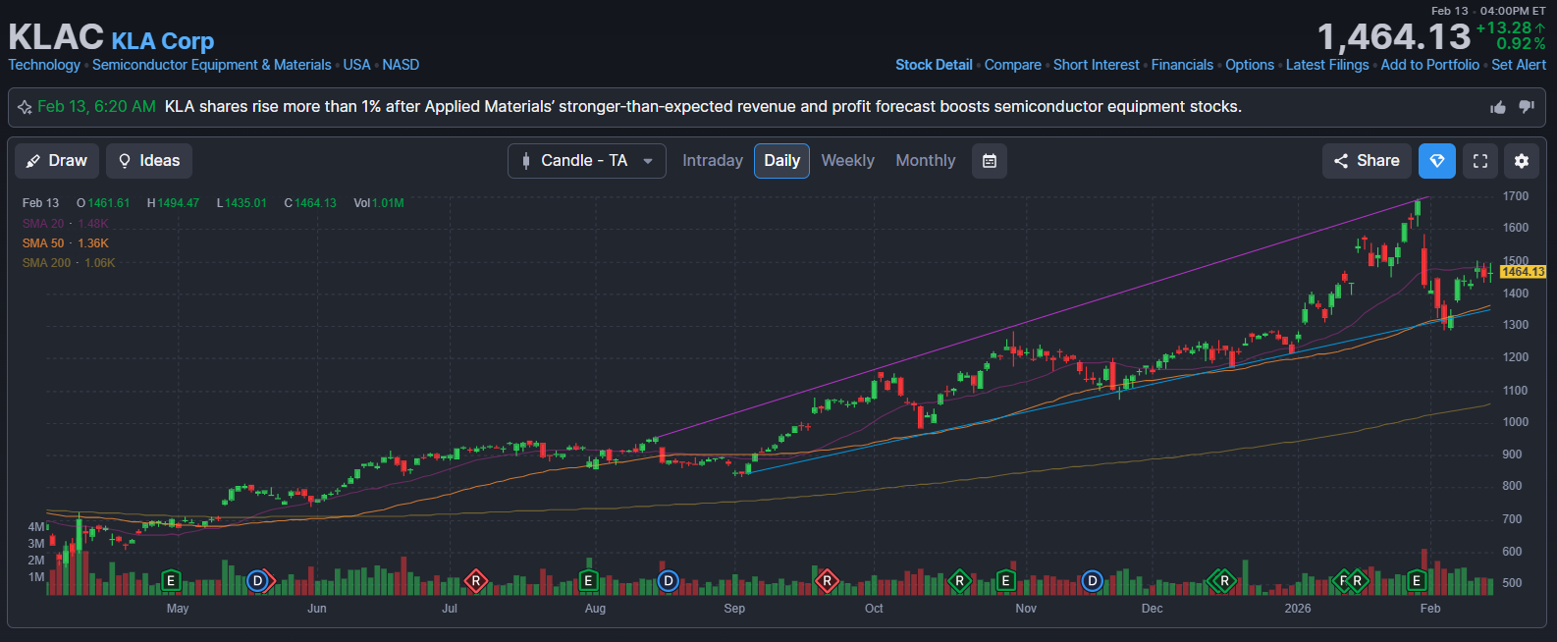
Task: Click the 4M volume axis label
Action: (36, 527)
